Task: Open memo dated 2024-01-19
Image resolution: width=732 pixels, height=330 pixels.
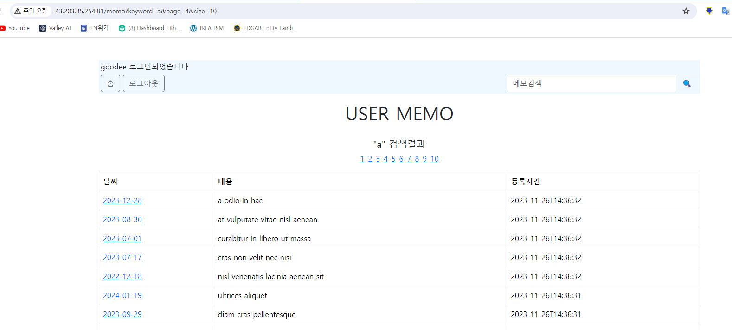Action: click(122, 295)
